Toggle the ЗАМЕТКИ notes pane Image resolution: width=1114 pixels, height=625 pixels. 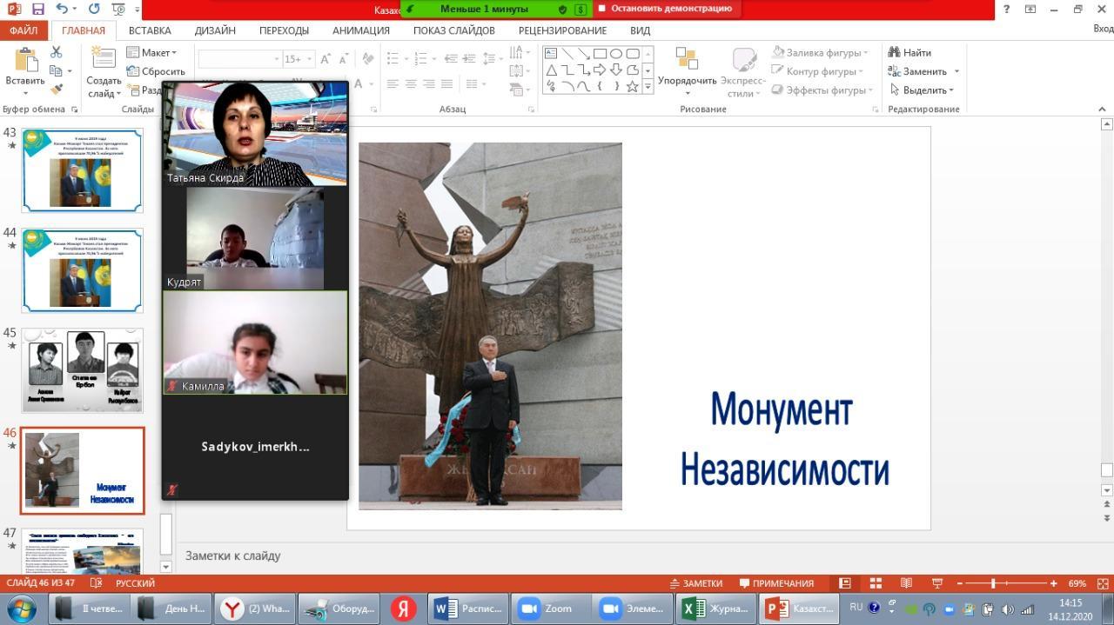[x=696, y=583]
